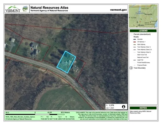Click the US Highway; 1 legend label

point(141,42)
